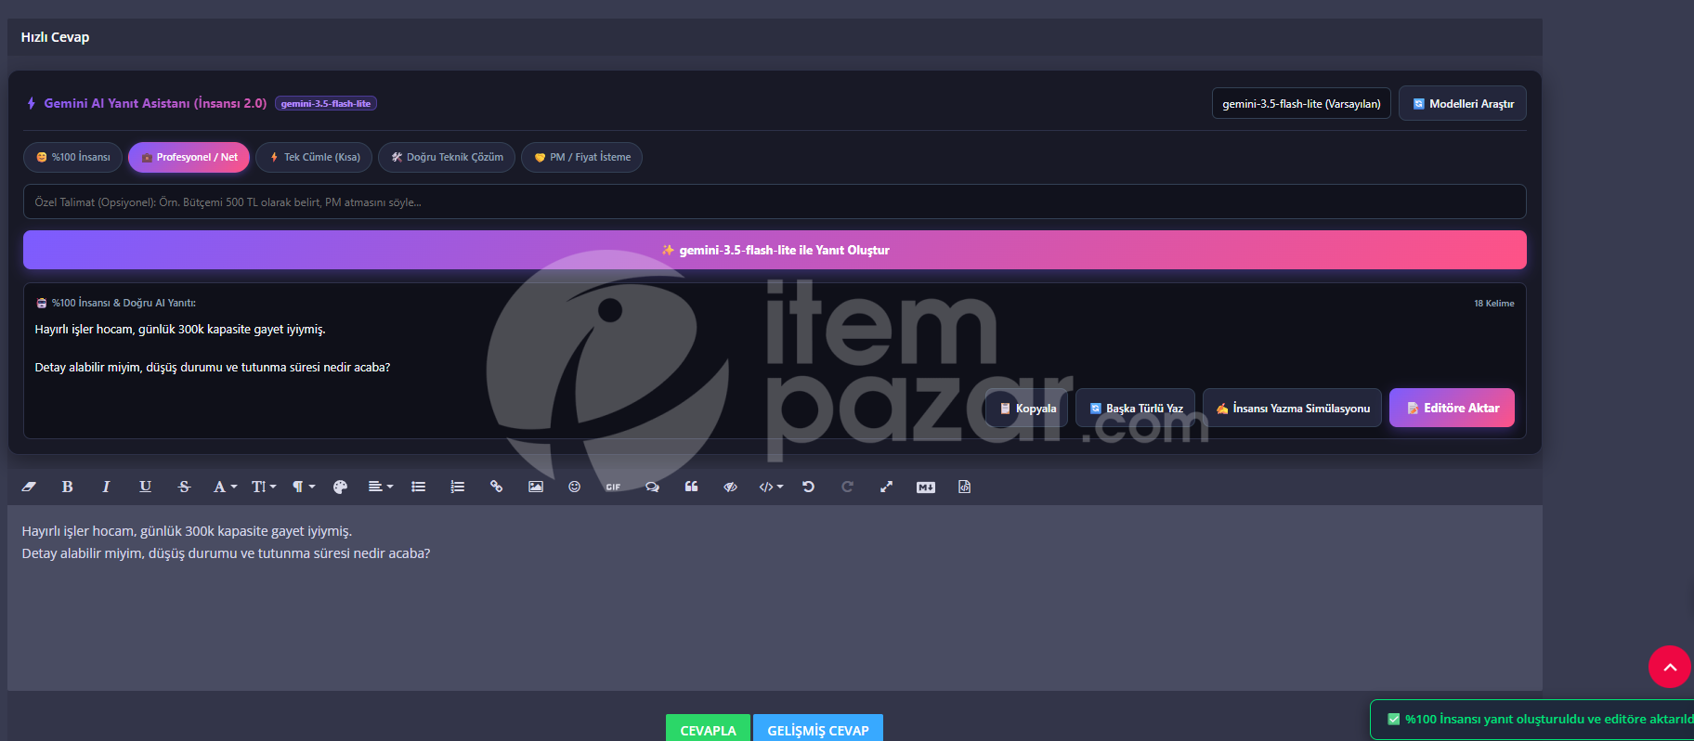Click the 'Hızlı Cevap' heading
Image resolution: width=1694 pixels, height=741 pixels.
click(55, 37)
